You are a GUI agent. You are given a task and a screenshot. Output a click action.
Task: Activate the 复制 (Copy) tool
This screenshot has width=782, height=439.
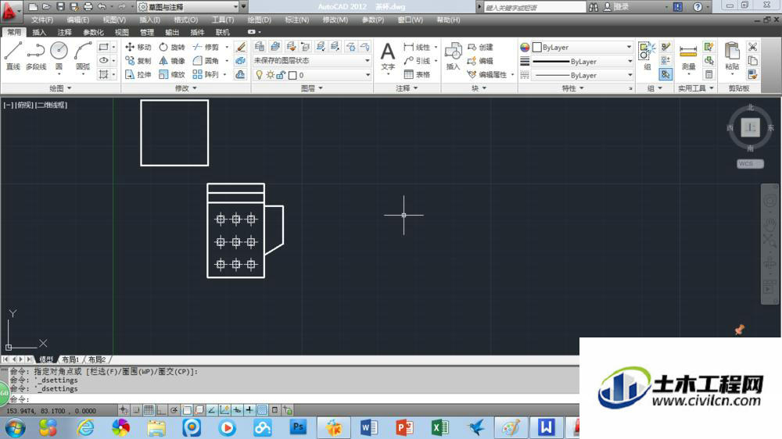click(x=138, y=60)
